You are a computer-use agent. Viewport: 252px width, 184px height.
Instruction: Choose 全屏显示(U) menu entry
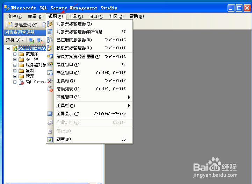tap(89, 114)
